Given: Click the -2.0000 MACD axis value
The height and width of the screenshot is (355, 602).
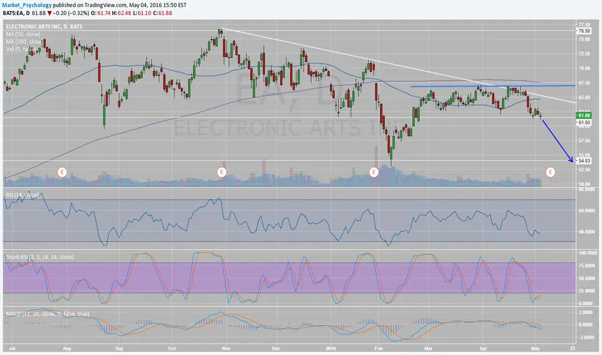Looking at the screenshot, I should click(x=586, y=338).
